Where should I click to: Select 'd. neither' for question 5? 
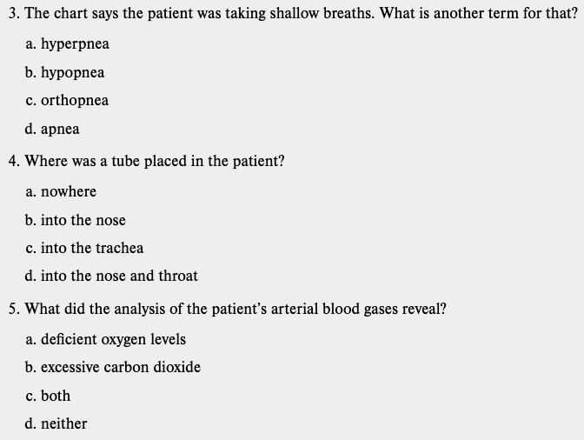tap(56, 423)
